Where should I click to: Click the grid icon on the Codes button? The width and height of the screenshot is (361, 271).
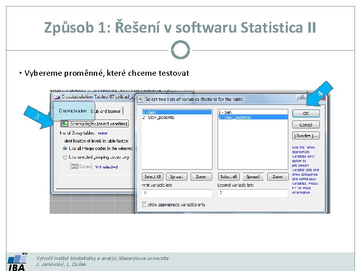(75, 167)
